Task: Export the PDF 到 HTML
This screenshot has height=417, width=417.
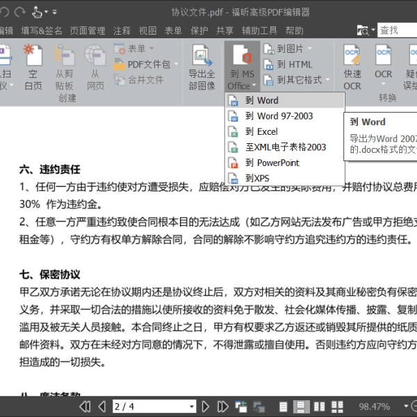Action: coord(288,65)
